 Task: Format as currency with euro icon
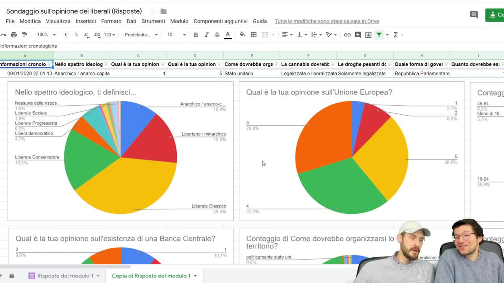(x=66, y=35)
